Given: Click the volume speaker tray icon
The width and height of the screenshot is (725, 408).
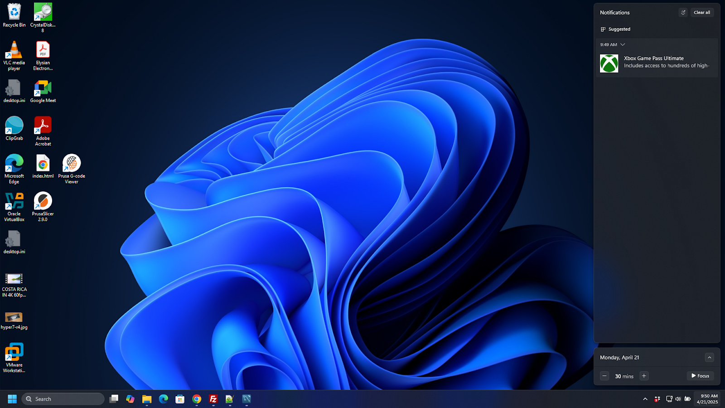Looking at the screenshot, I should 678,399.
